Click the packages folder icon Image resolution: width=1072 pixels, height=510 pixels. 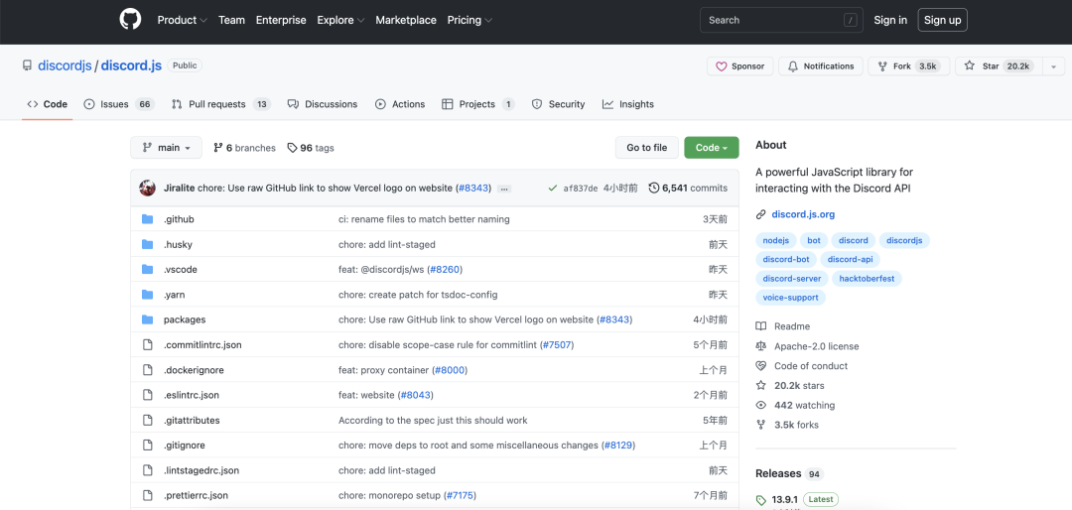tap(147, 319)
